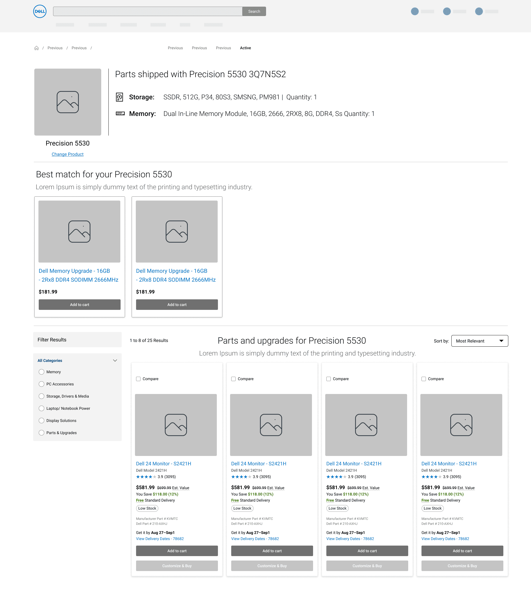
Task: Click the Low Stock badge on fourth monitor card
Action: coord(433,509)
